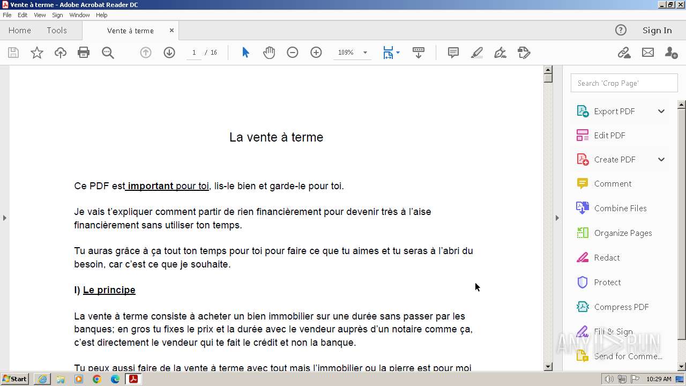Open the page display options dropdown arrow

click(x=398, y=53)
